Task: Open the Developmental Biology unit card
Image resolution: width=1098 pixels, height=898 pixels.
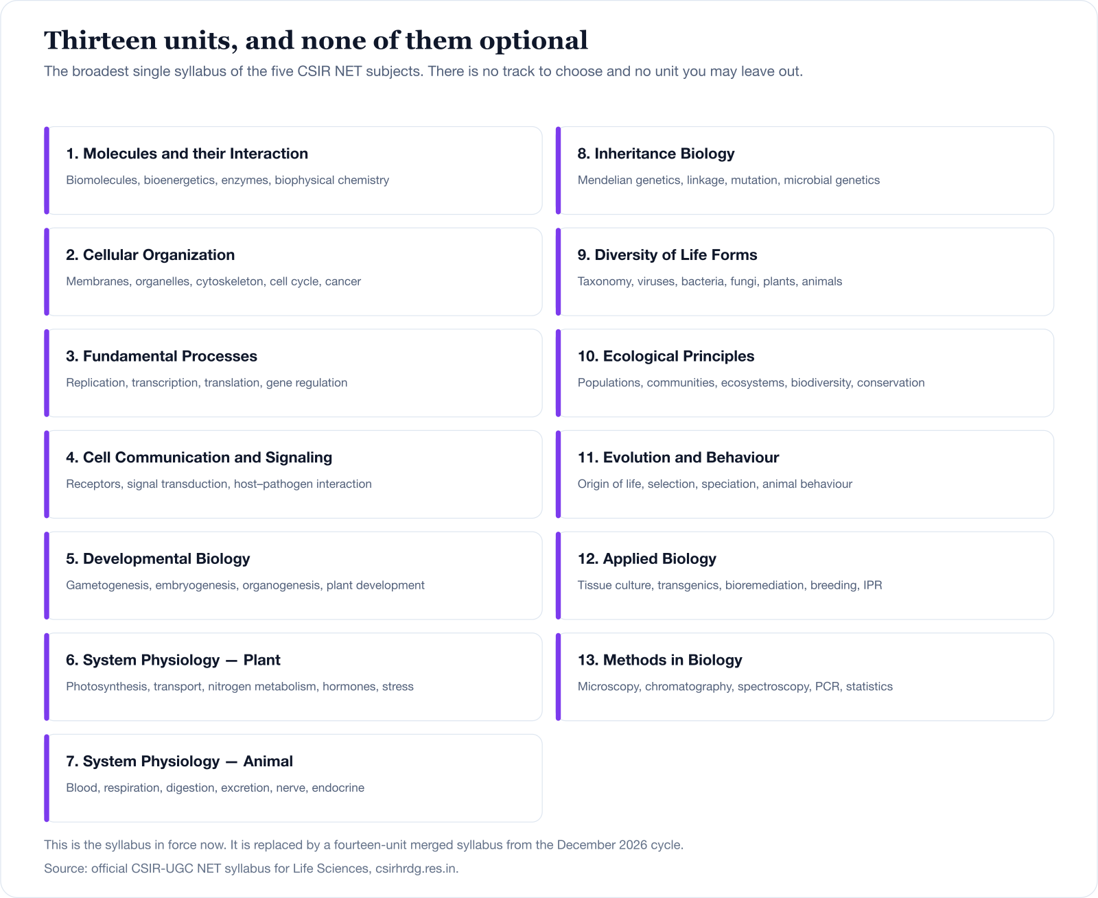Action: 293,576
